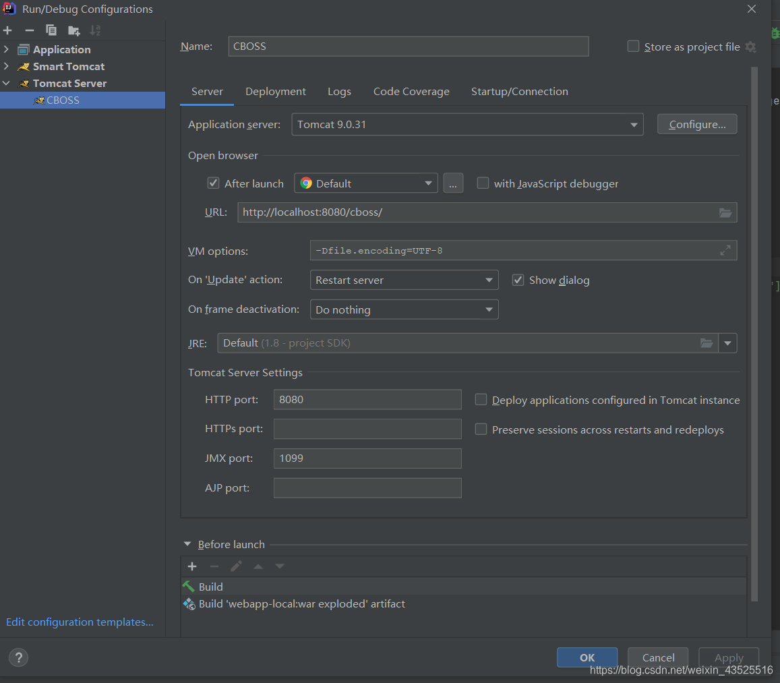Remove the Before launch task
Image resolution: width=780 pixels, height=683 pixels.
tap(214, 566)
